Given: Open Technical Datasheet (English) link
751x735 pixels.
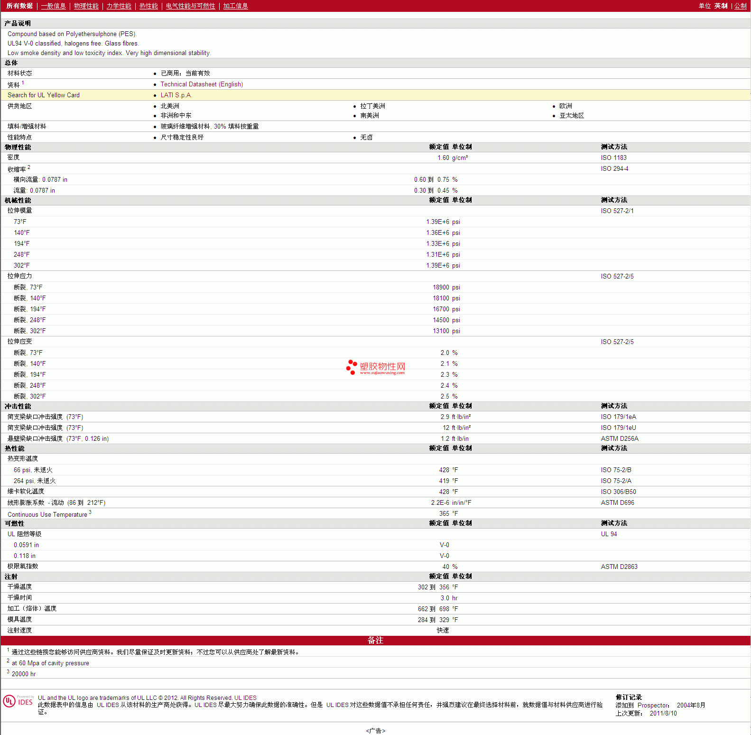Looking at the screenshot, I should click(202, 84).
